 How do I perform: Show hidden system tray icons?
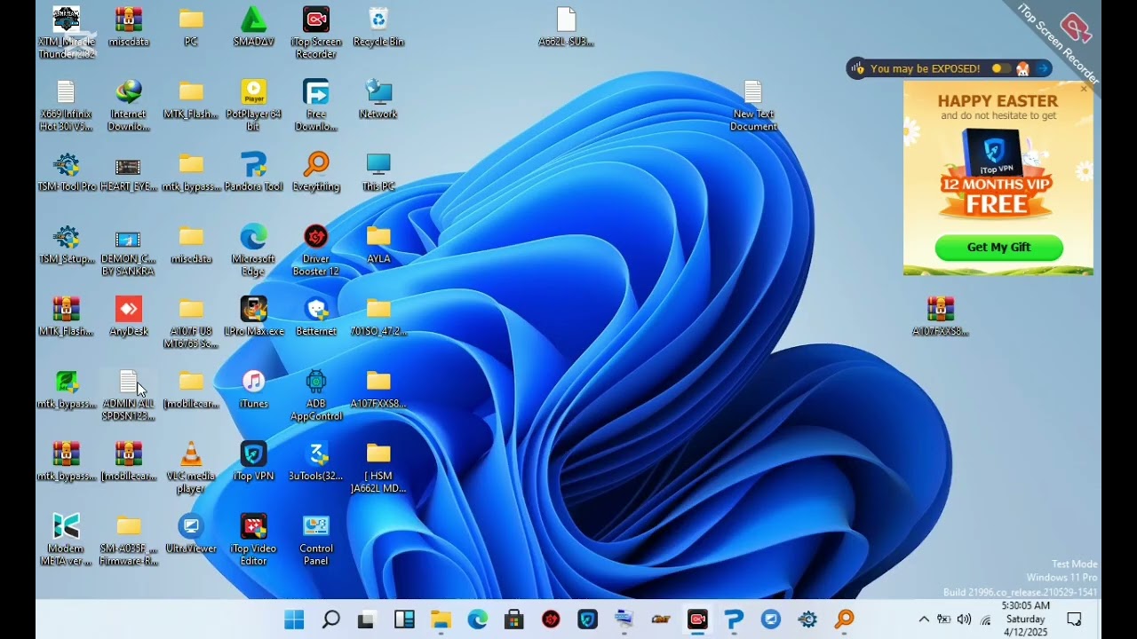924,619
